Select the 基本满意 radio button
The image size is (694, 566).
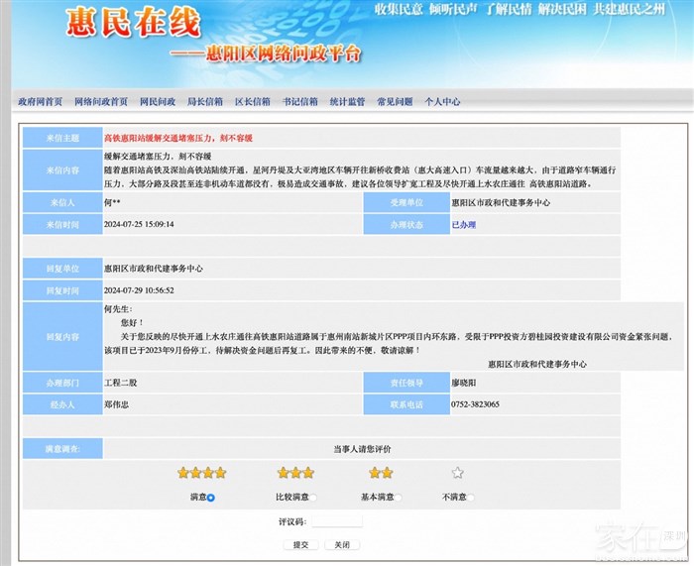[x=397, y=498]
